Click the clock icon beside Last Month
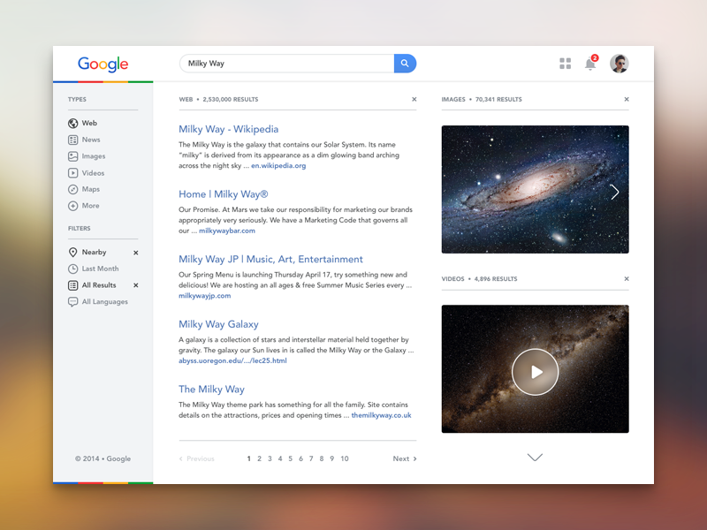 pyautogui.click(x=73, y=269)
